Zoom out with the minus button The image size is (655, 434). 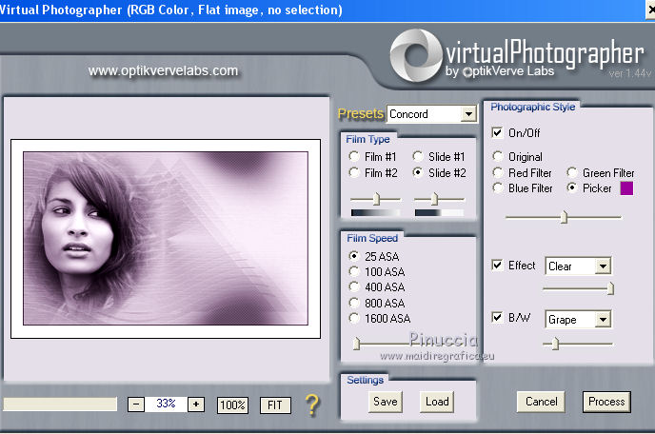click(x=136, y=404)
